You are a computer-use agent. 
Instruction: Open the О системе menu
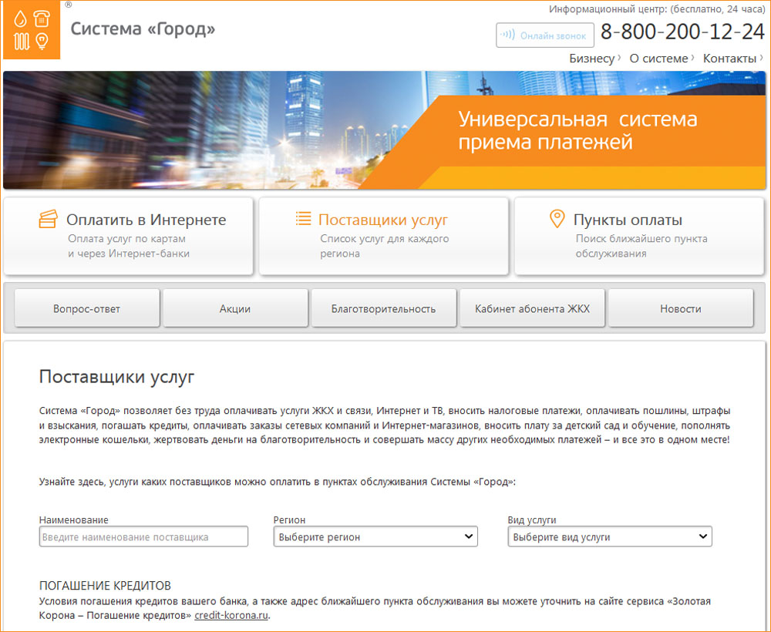(658, 59)
